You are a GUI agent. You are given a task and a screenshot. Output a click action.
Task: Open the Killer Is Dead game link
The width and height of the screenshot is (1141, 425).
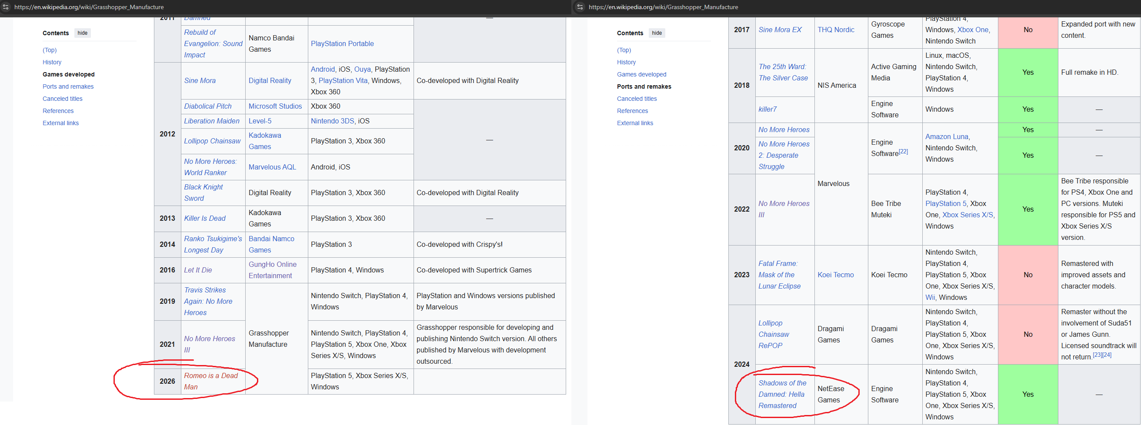pos(205,219)
